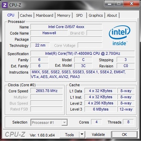Open the Memory tab
The width and height of the screenshot is (141, 141).
point(64,15)
